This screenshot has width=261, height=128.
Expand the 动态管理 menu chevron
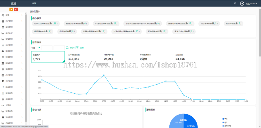(x=22, y=45)
